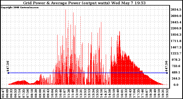Click the 16:43 time label

tap(130, 93)
